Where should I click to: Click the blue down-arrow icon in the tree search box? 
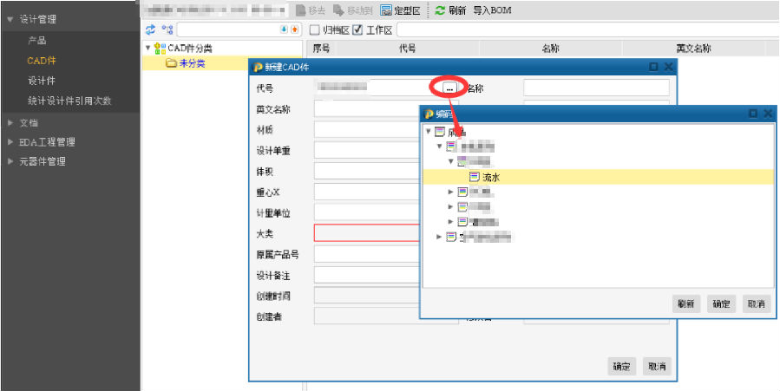[284, 29]
